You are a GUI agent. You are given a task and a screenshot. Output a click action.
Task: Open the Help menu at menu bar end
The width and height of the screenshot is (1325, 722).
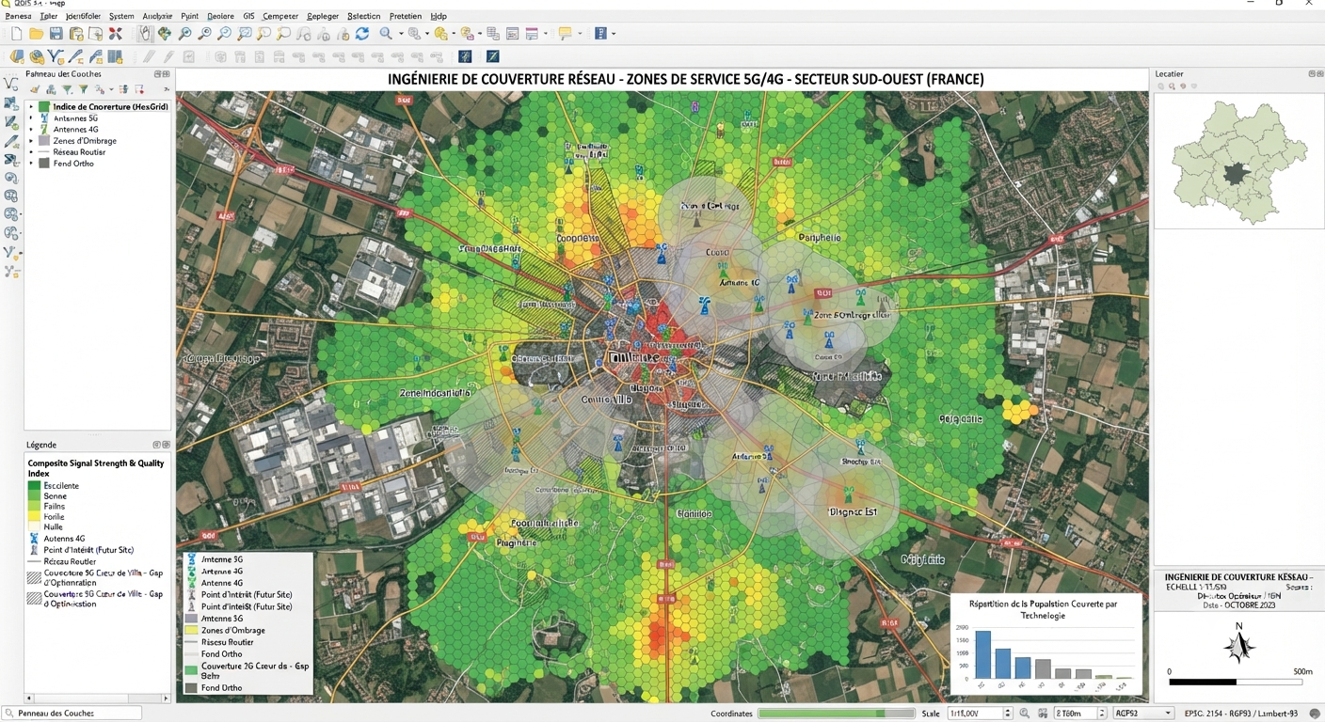point(439,16)
